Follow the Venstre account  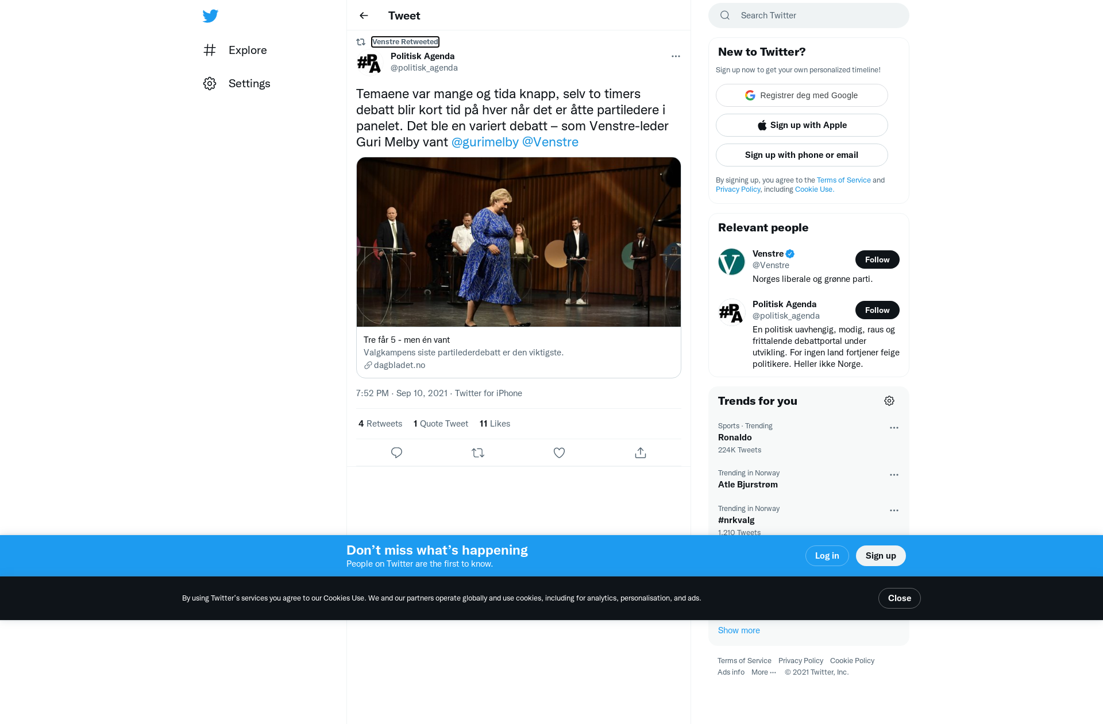(877, 260)
